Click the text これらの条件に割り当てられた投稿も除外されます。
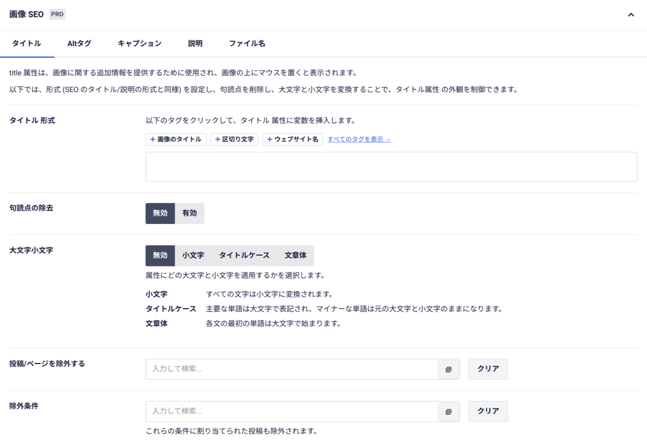This screenshot has height=445, width=647. (231, 431)
